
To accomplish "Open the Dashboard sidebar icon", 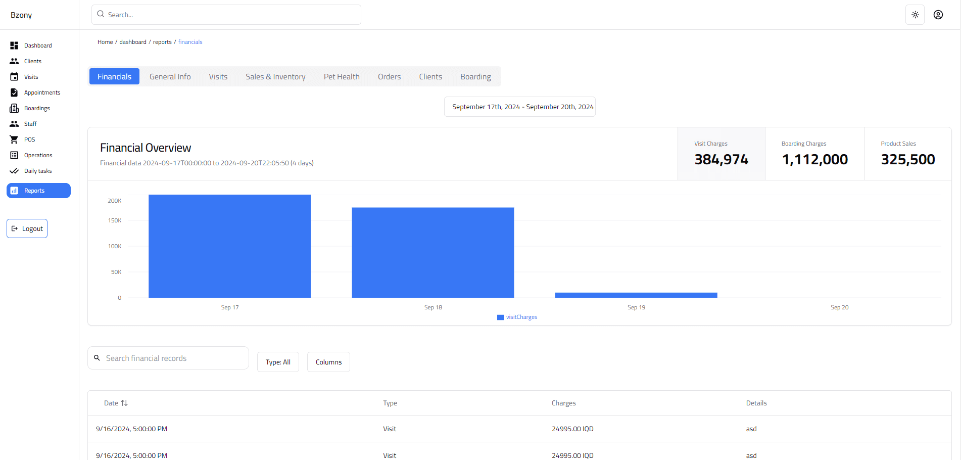I will [x=15, y=45].
